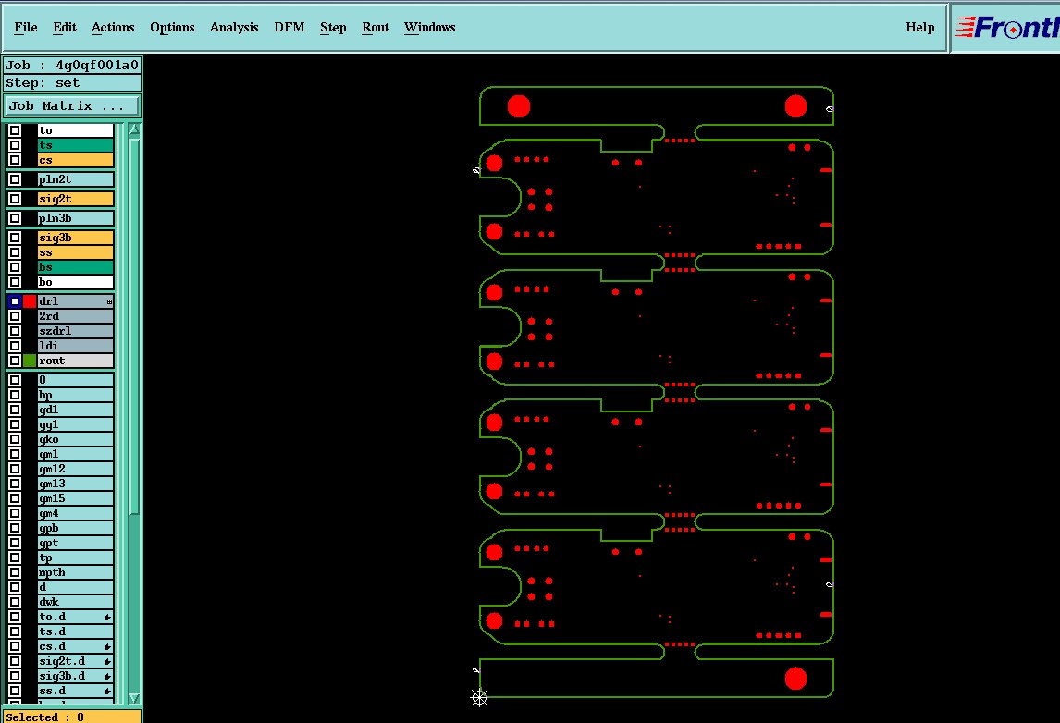Open the File menu
This screenshot has height=723, width=1060.
pos(26,28)
